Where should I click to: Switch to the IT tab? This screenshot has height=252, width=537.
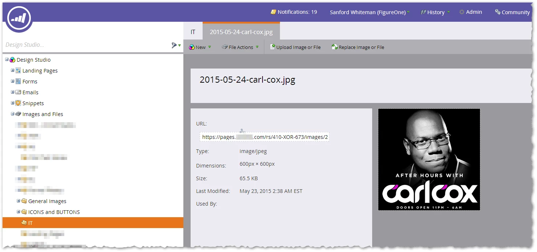click(193, 32)
